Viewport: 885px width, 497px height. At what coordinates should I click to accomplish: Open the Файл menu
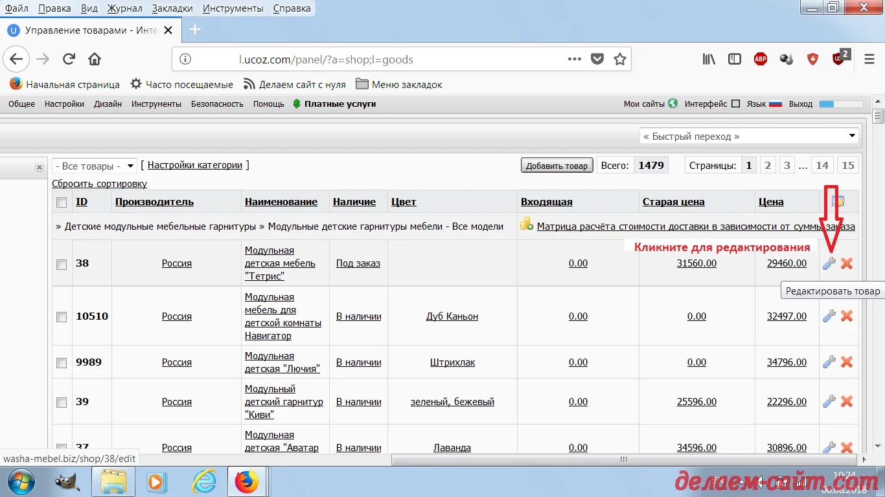pyautogui.click(x=16, y=8)
